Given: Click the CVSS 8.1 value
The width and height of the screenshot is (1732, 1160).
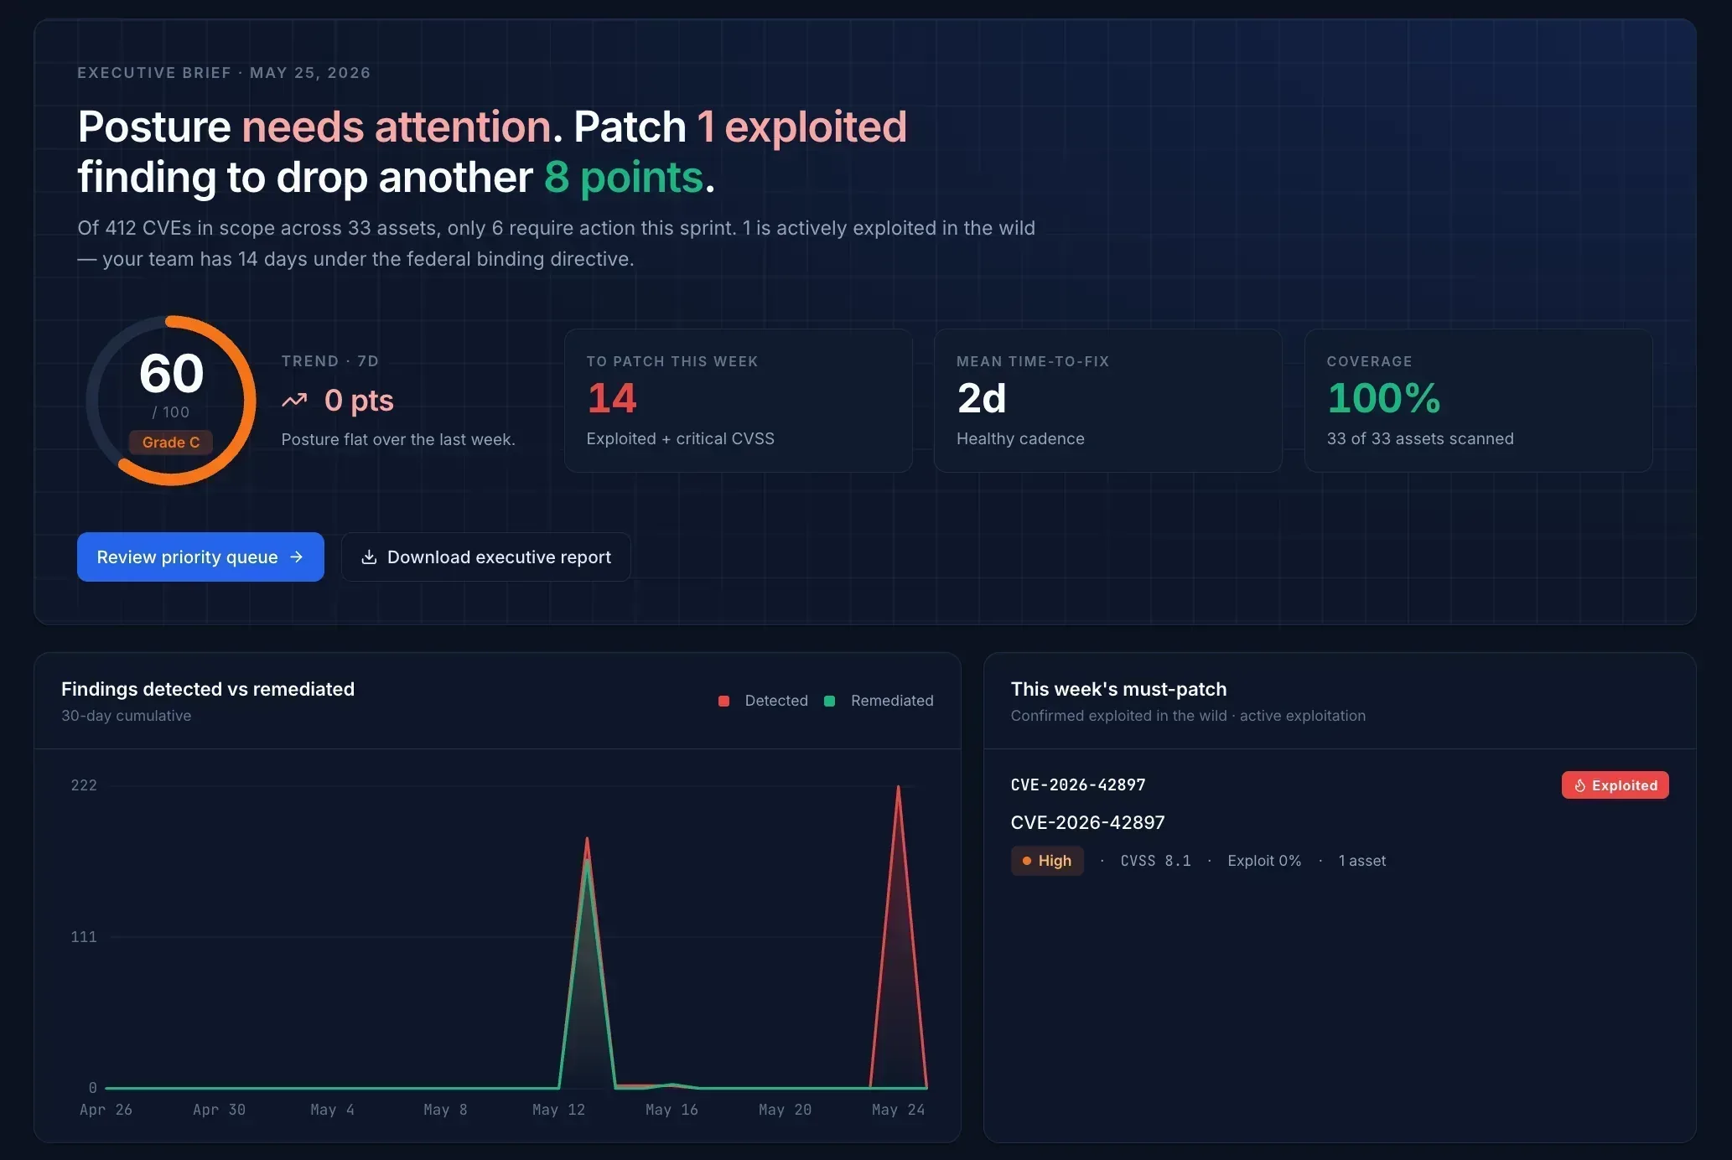Looking at the screenshot, I should (x=1155, y=861).
